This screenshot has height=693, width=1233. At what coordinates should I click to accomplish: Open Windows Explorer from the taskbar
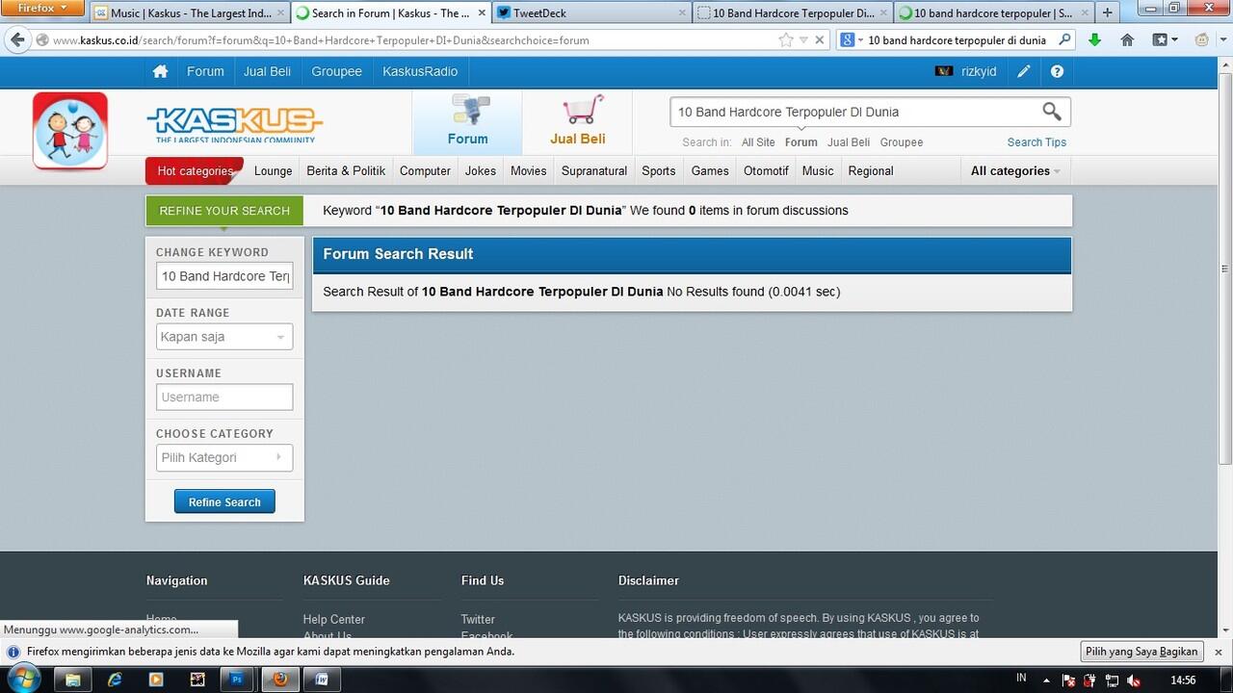(x=72, y=680)
